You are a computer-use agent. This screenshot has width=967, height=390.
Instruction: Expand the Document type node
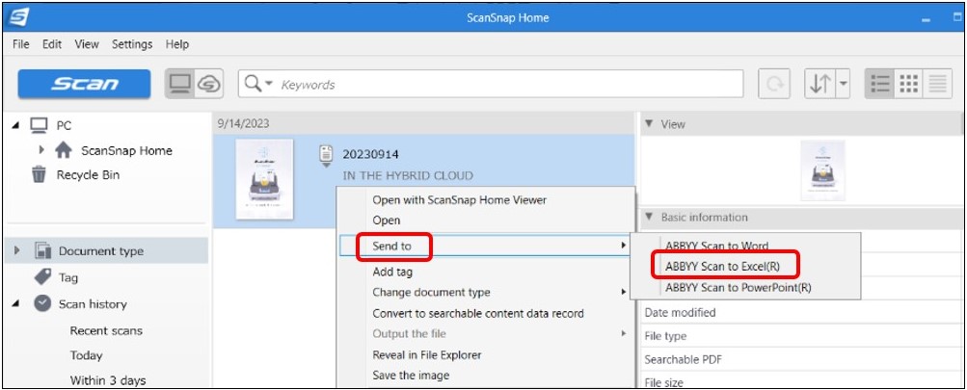(x=16, y=250)
